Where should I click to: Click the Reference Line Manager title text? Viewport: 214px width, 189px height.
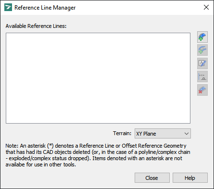point(45,8)
